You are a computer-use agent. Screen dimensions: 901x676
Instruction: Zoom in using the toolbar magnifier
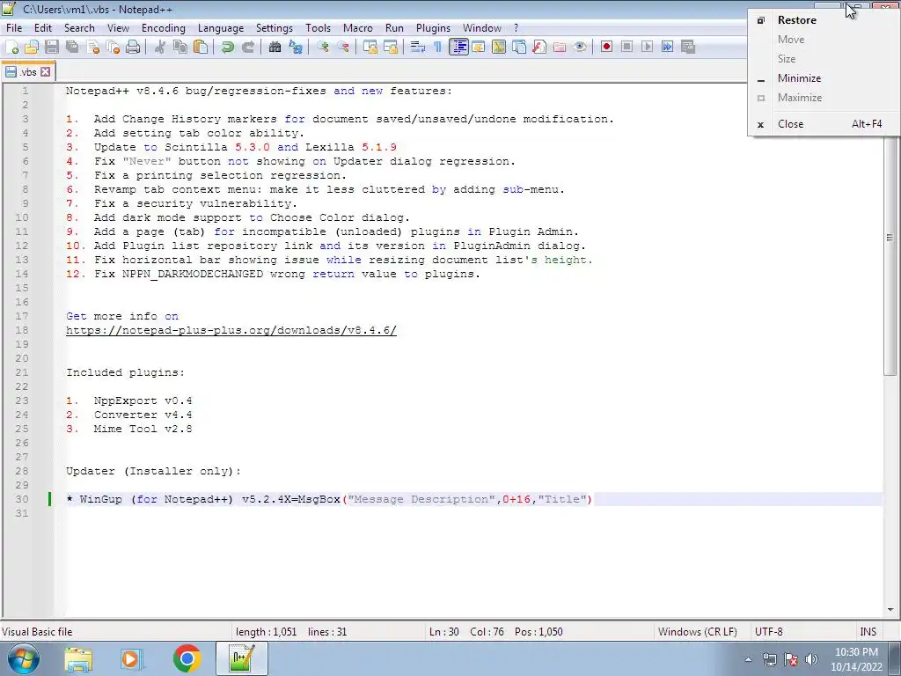pyautogui.click(x=323, y=48)
